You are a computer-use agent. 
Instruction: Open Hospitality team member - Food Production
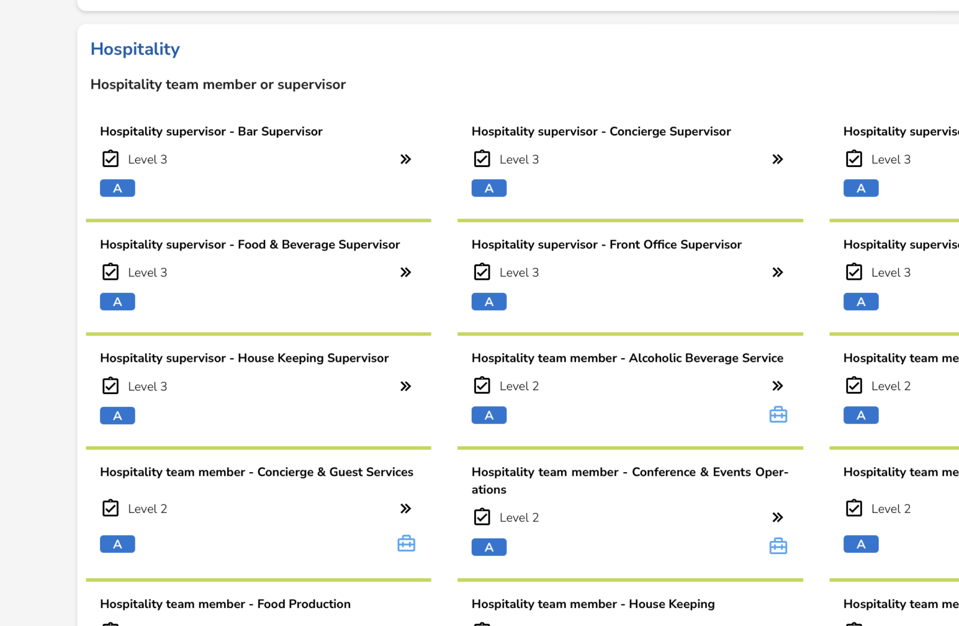pyautogui.click(x=225, y=604)
